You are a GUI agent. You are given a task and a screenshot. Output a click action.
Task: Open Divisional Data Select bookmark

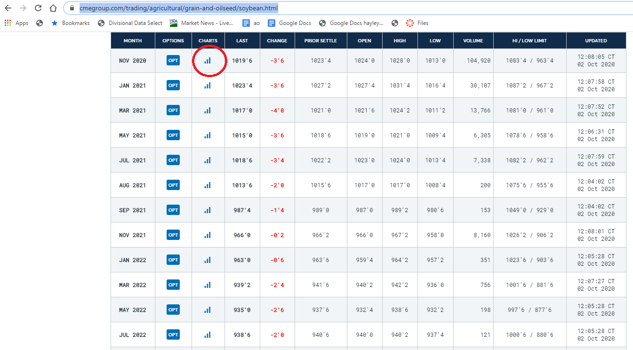[130, 23]
